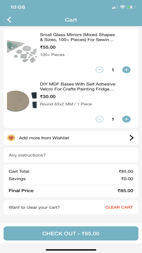Tap the Wi-Fi icon in status bar

pos(122,7)
